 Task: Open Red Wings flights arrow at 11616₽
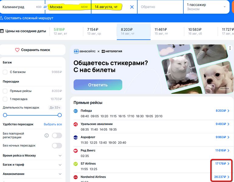[228, 150]
